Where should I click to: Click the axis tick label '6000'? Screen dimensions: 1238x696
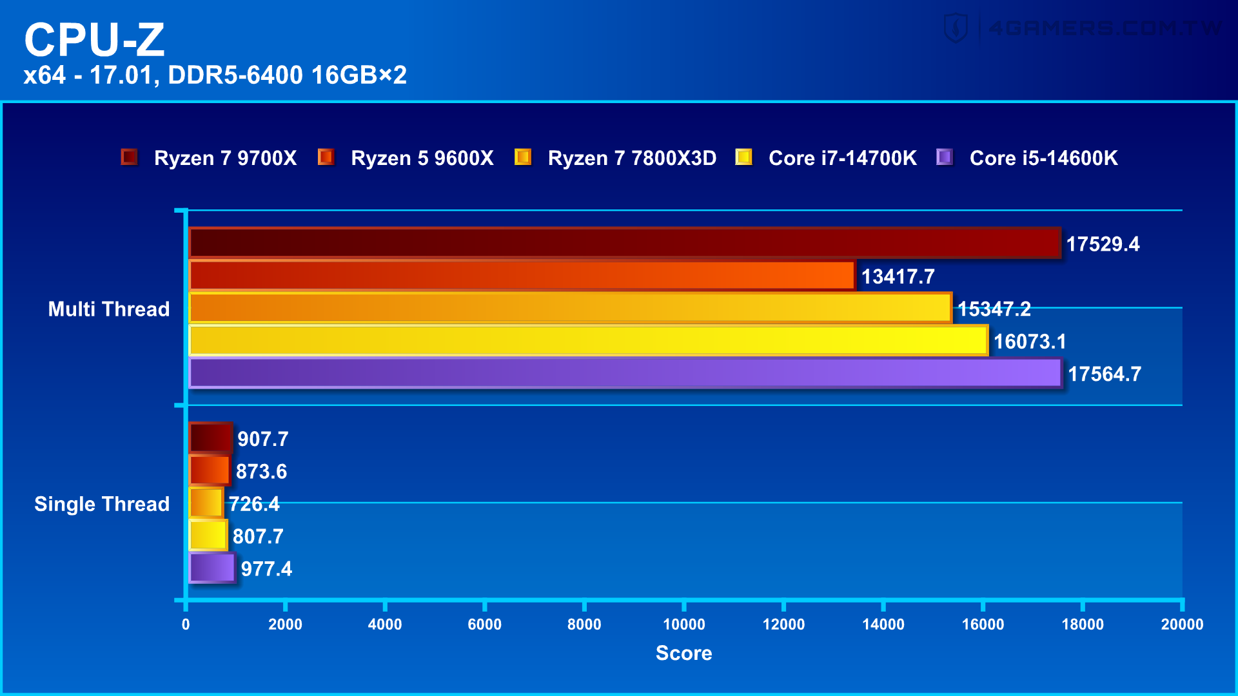484,624
